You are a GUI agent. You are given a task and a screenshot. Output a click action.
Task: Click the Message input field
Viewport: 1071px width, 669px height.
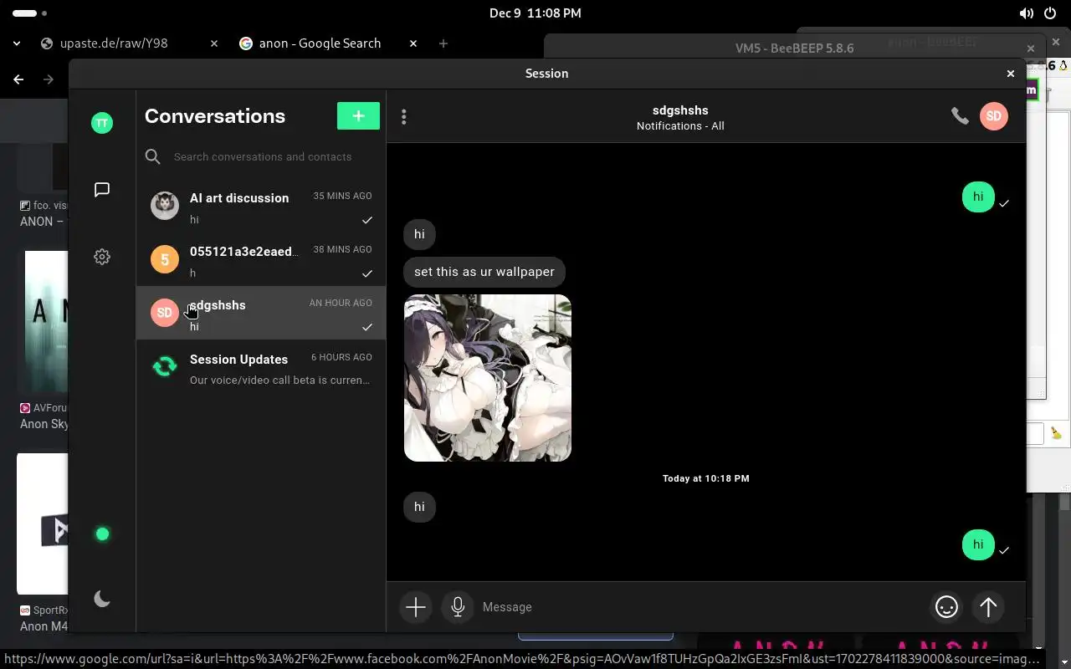pyautogui.click(x=703, y=607)
